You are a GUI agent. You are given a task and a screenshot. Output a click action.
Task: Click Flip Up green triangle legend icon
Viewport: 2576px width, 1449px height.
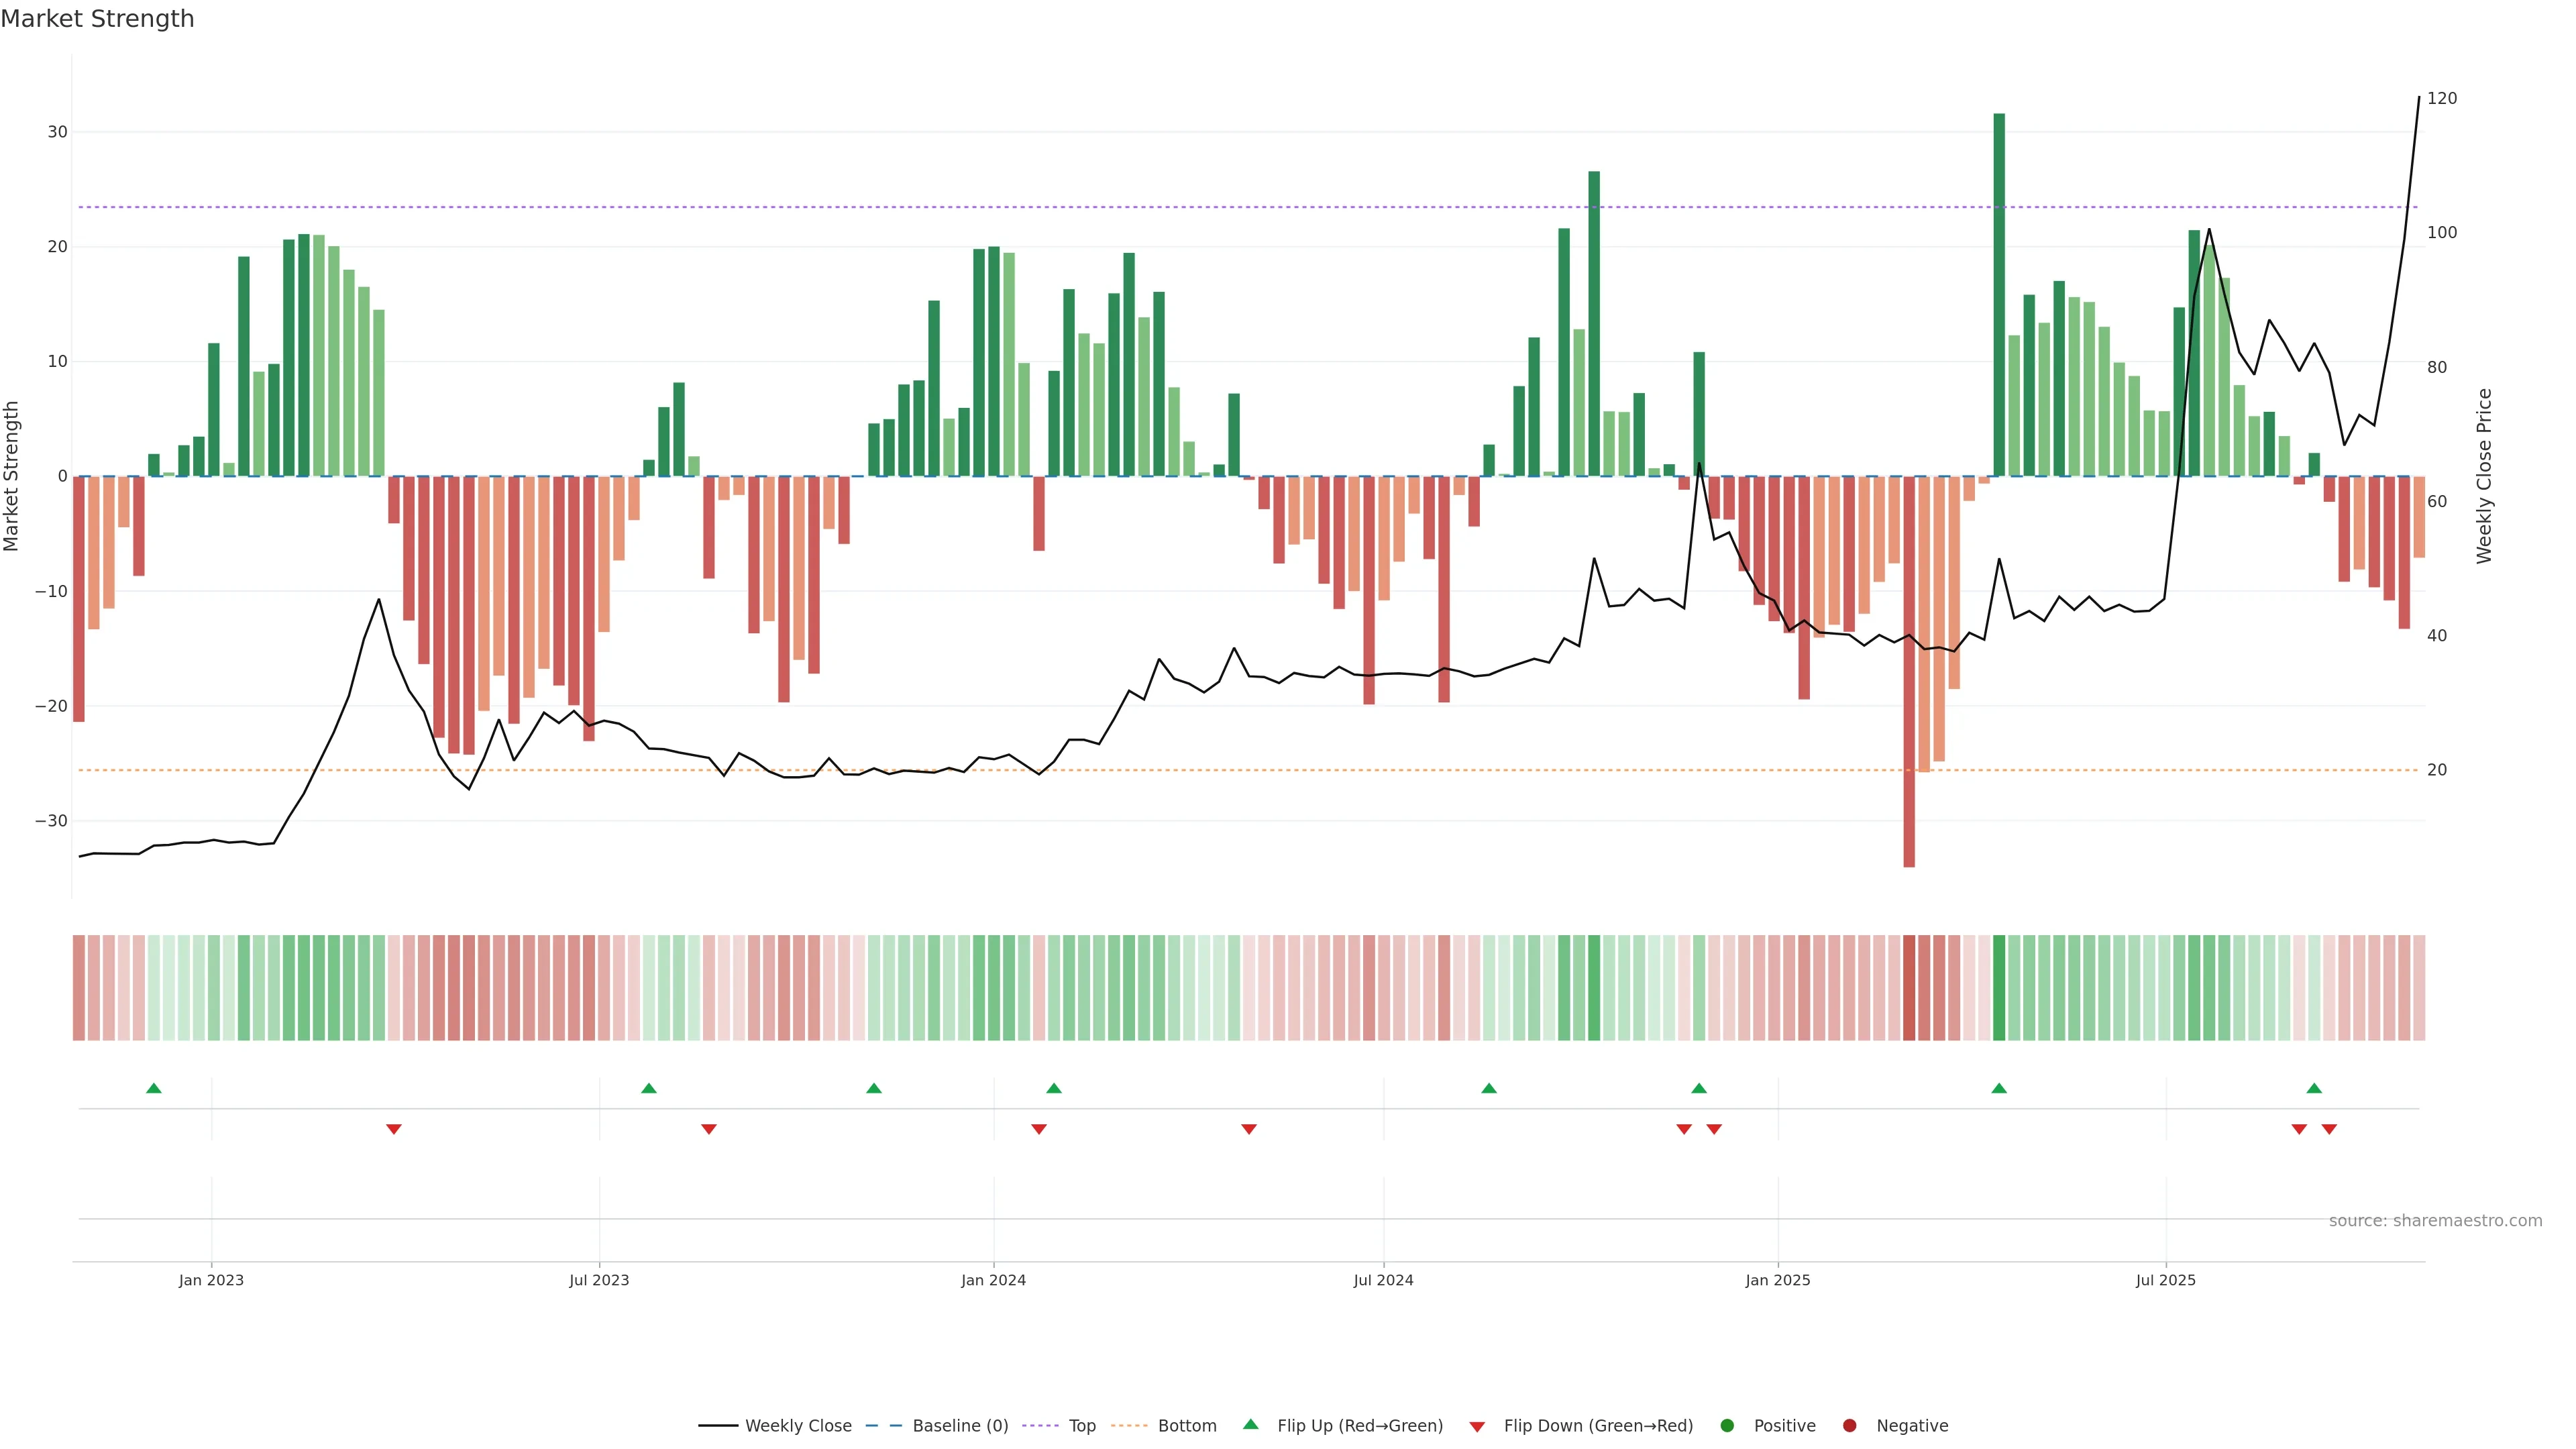click(x=1250, y=1425)
